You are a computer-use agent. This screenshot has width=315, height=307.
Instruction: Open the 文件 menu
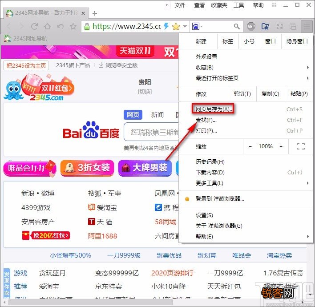[x=180, y=5]
